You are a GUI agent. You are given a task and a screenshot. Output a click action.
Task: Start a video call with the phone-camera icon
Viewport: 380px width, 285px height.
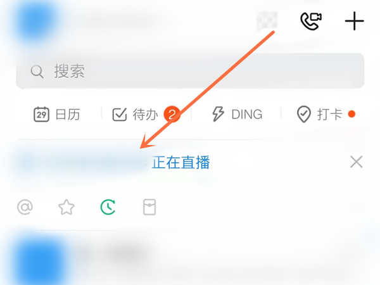(311, 21)
